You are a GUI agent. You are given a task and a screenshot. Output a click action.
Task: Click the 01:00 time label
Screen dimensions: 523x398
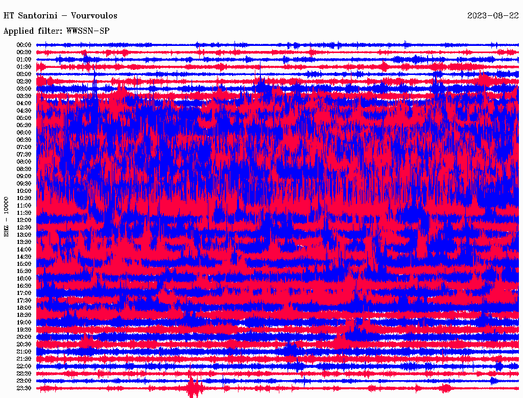pos(24,59)
